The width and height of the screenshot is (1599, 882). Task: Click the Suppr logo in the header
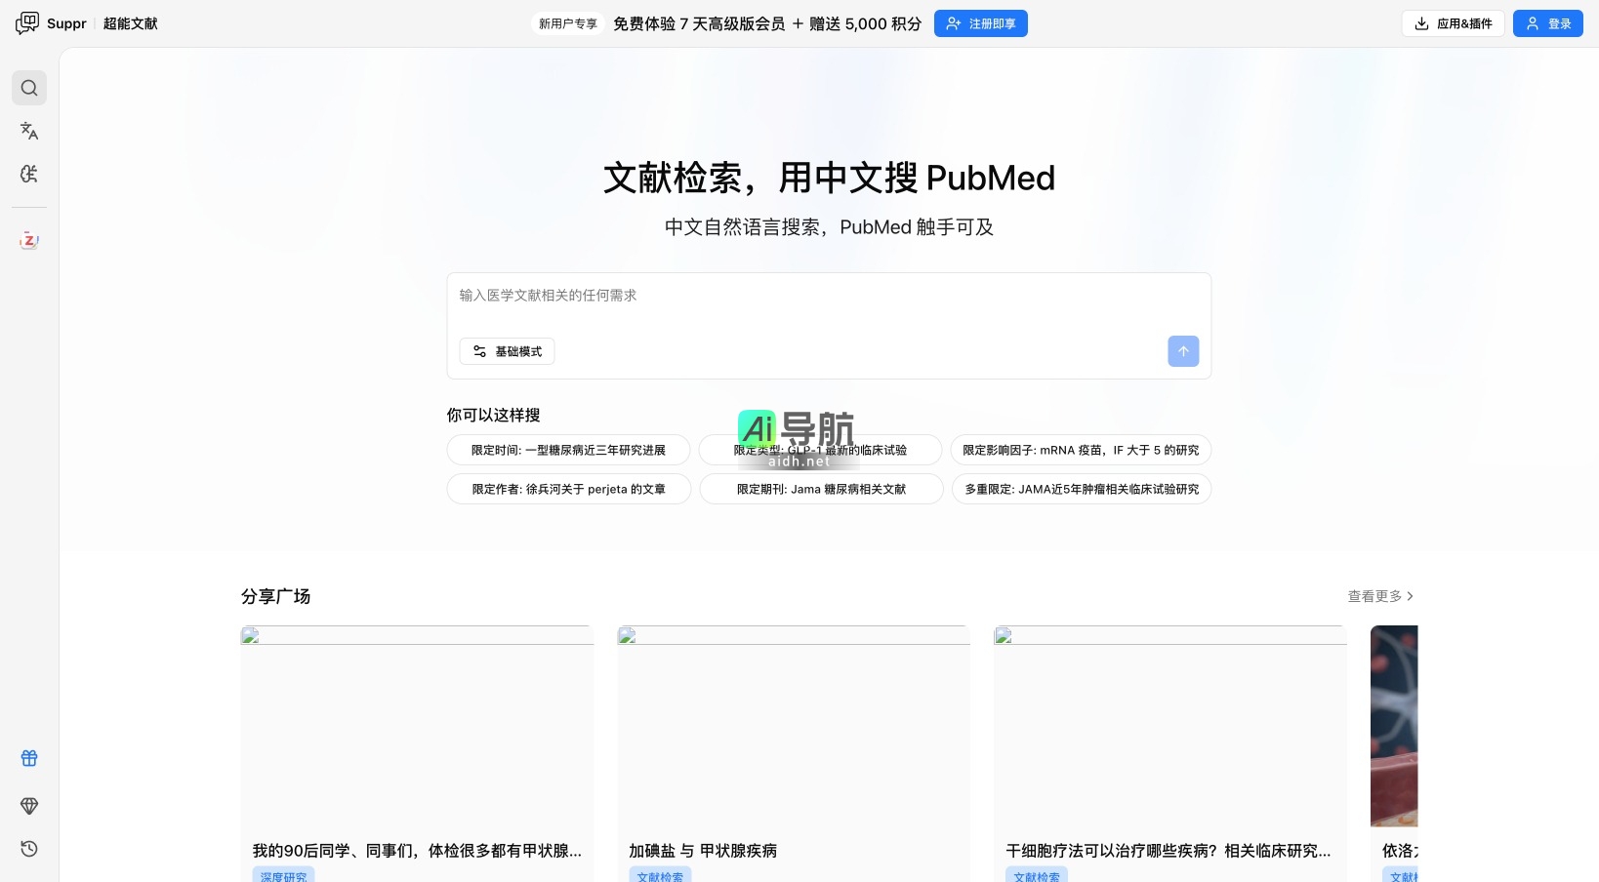click(52, 23)
